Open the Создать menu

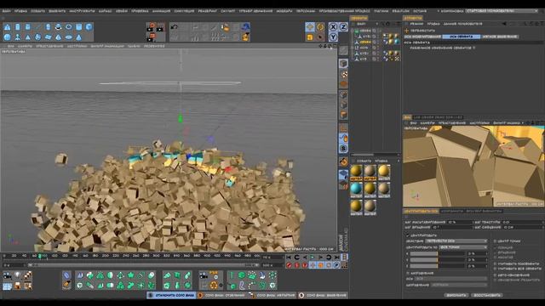pyautogui.click(x=37, y=11)
